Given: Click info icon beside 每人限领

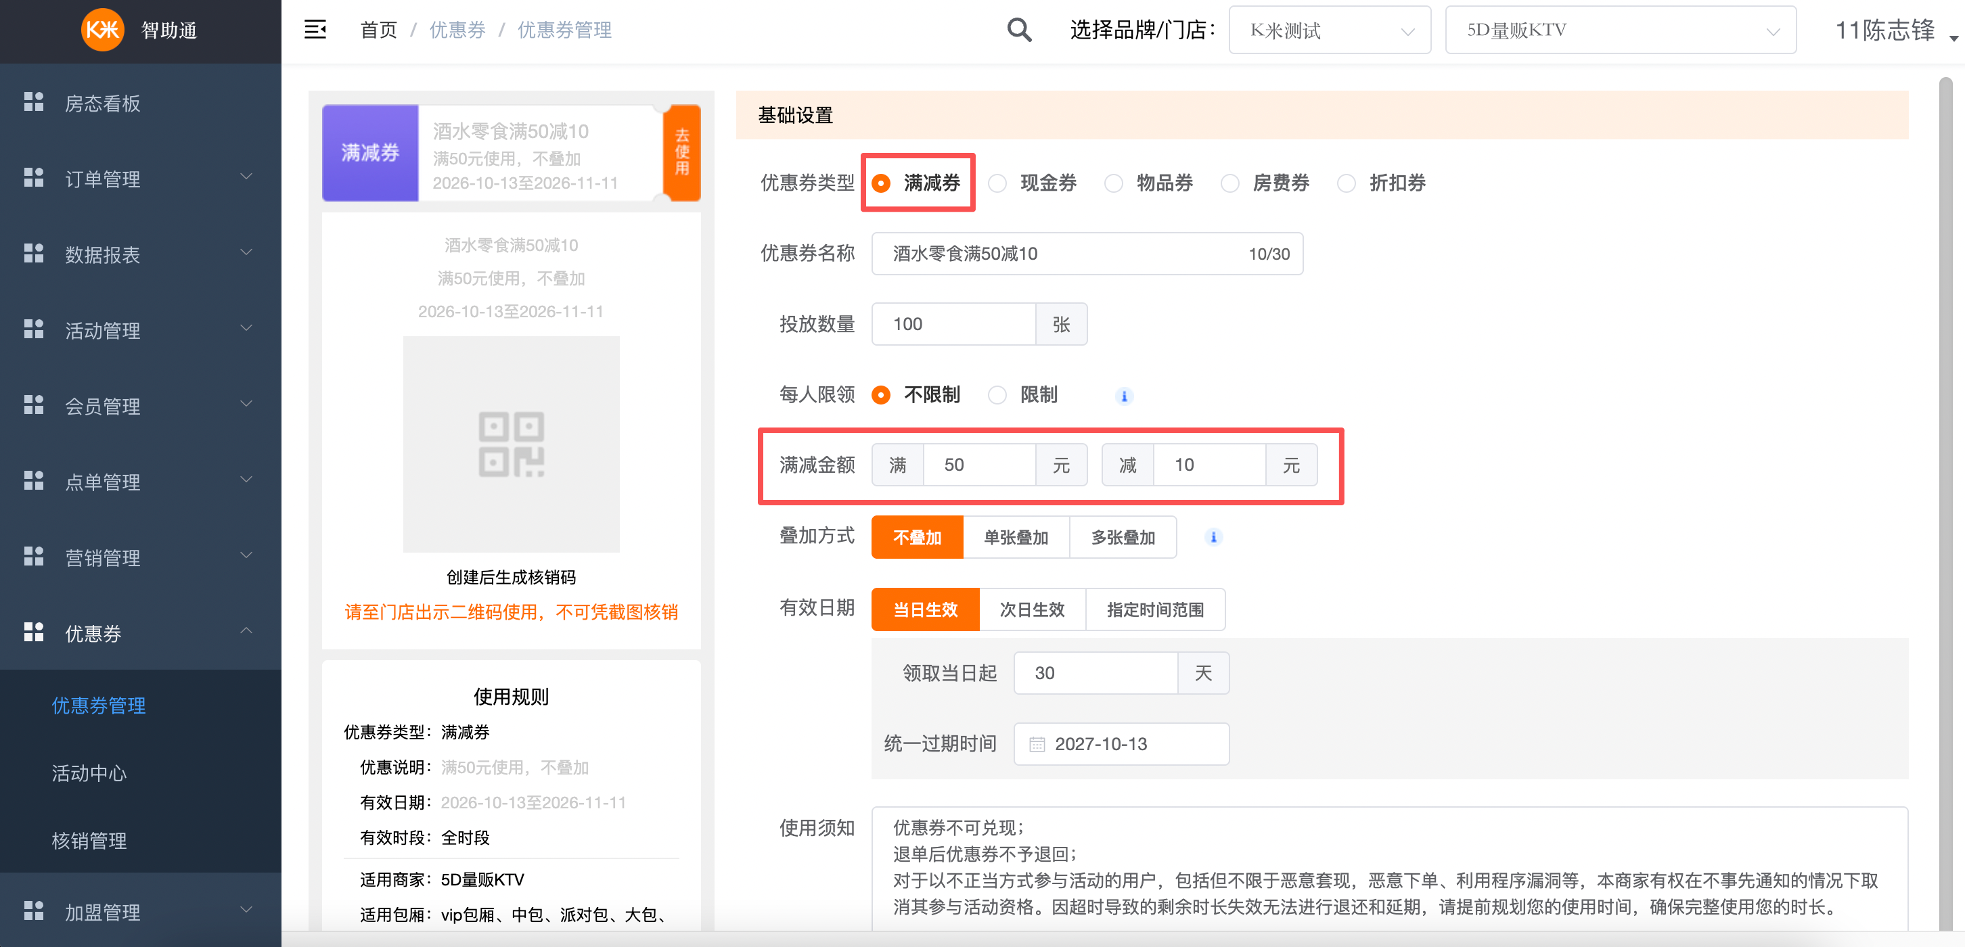Looking at the screenshot, I should point(1124,396).
